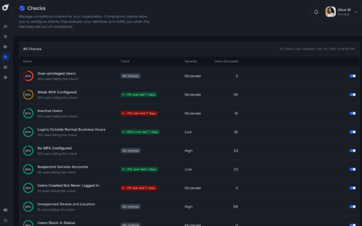Expand the Alice M account dropdown
Viewport: 362px width, 226px height.
[356, 12]
